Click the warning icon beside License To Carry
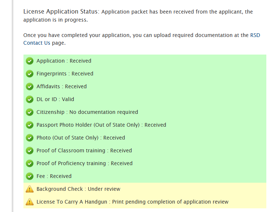 [x=30, y=202]
